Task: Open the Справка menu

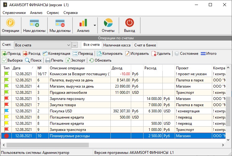Action: pos(71,13)
